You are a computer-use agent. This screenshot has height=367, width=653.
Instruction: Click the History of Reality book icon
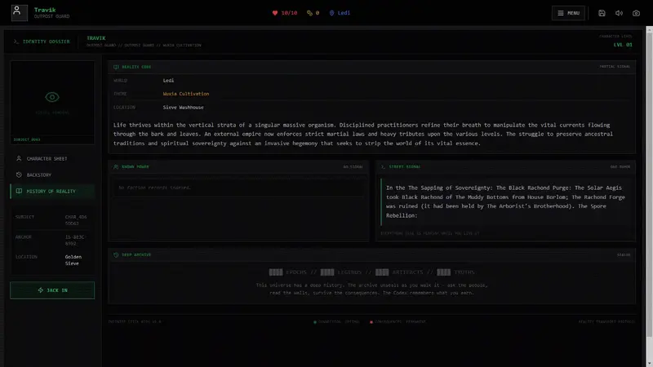pos(19,191)
